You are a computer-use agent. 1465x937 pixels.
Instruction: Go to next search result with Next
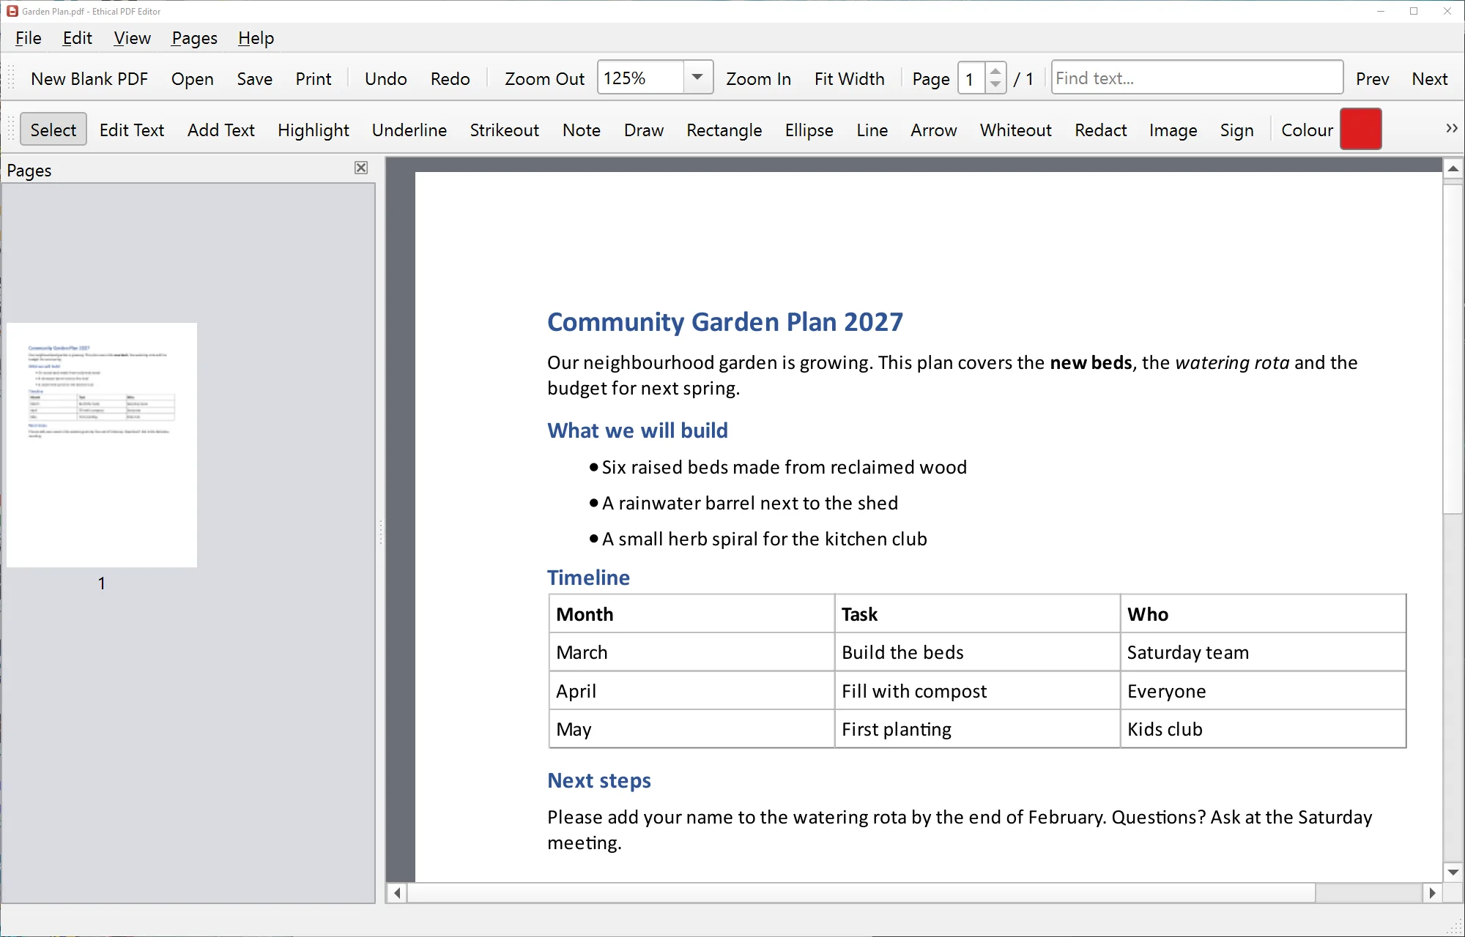[x=1429, y=78]
